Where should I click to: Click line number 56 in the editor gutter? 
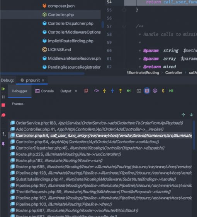point(109,18)
